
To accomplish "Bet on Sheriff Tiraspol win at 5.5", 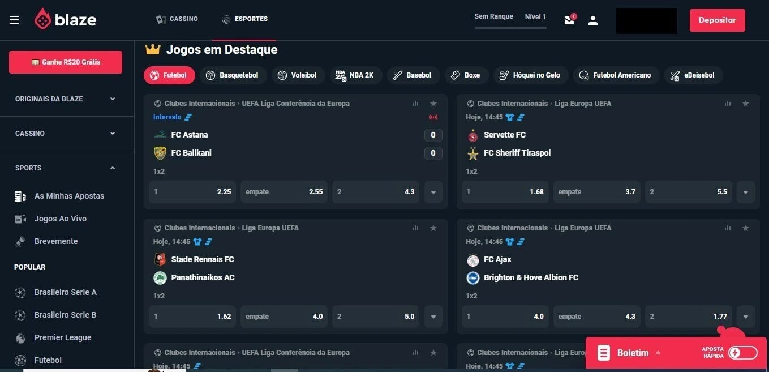I will [689, 192].
